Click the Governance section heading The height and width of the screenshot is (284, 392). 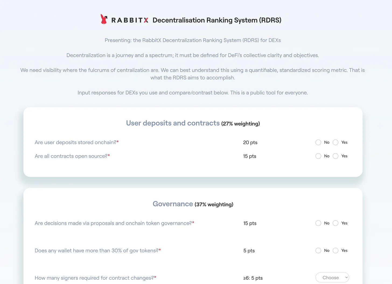(173, 204)
